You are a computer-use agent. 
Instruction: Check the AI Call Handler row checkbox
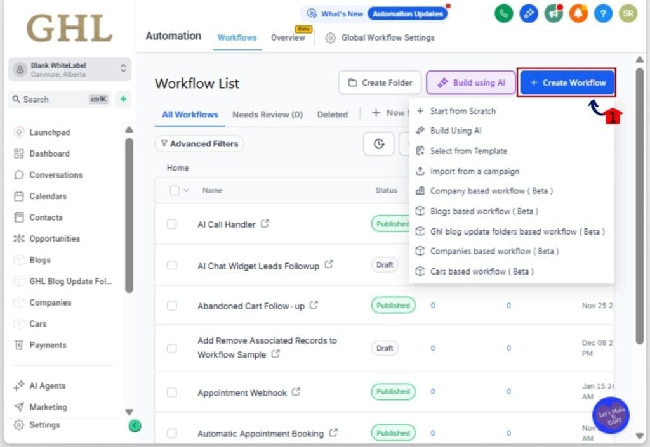click(172, 224)
